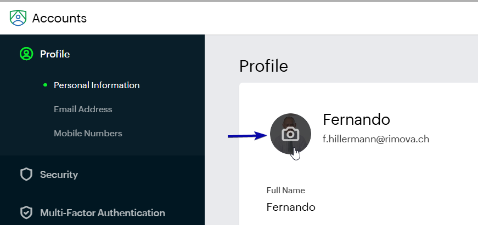This screenshot has height=225, width=478.
Task: Click the green dot beside Personal Information
Action: point(45,85)
